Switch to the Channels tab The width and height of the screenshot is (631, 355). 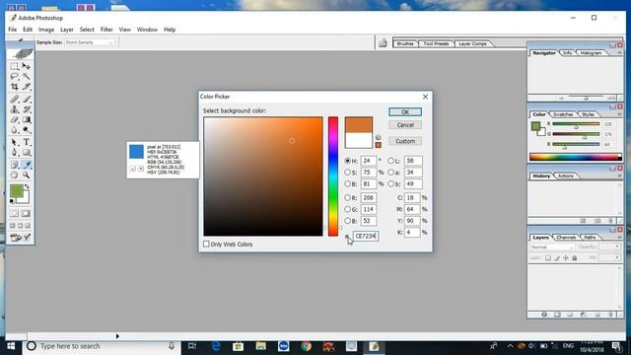click(566, 237)
